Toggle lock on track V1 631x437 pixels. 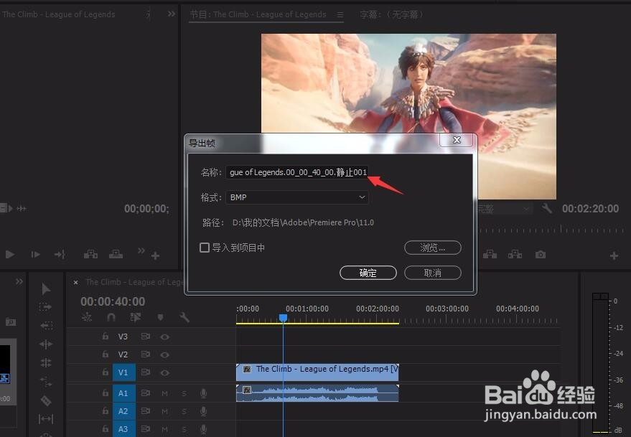click(x=106, y=372)
